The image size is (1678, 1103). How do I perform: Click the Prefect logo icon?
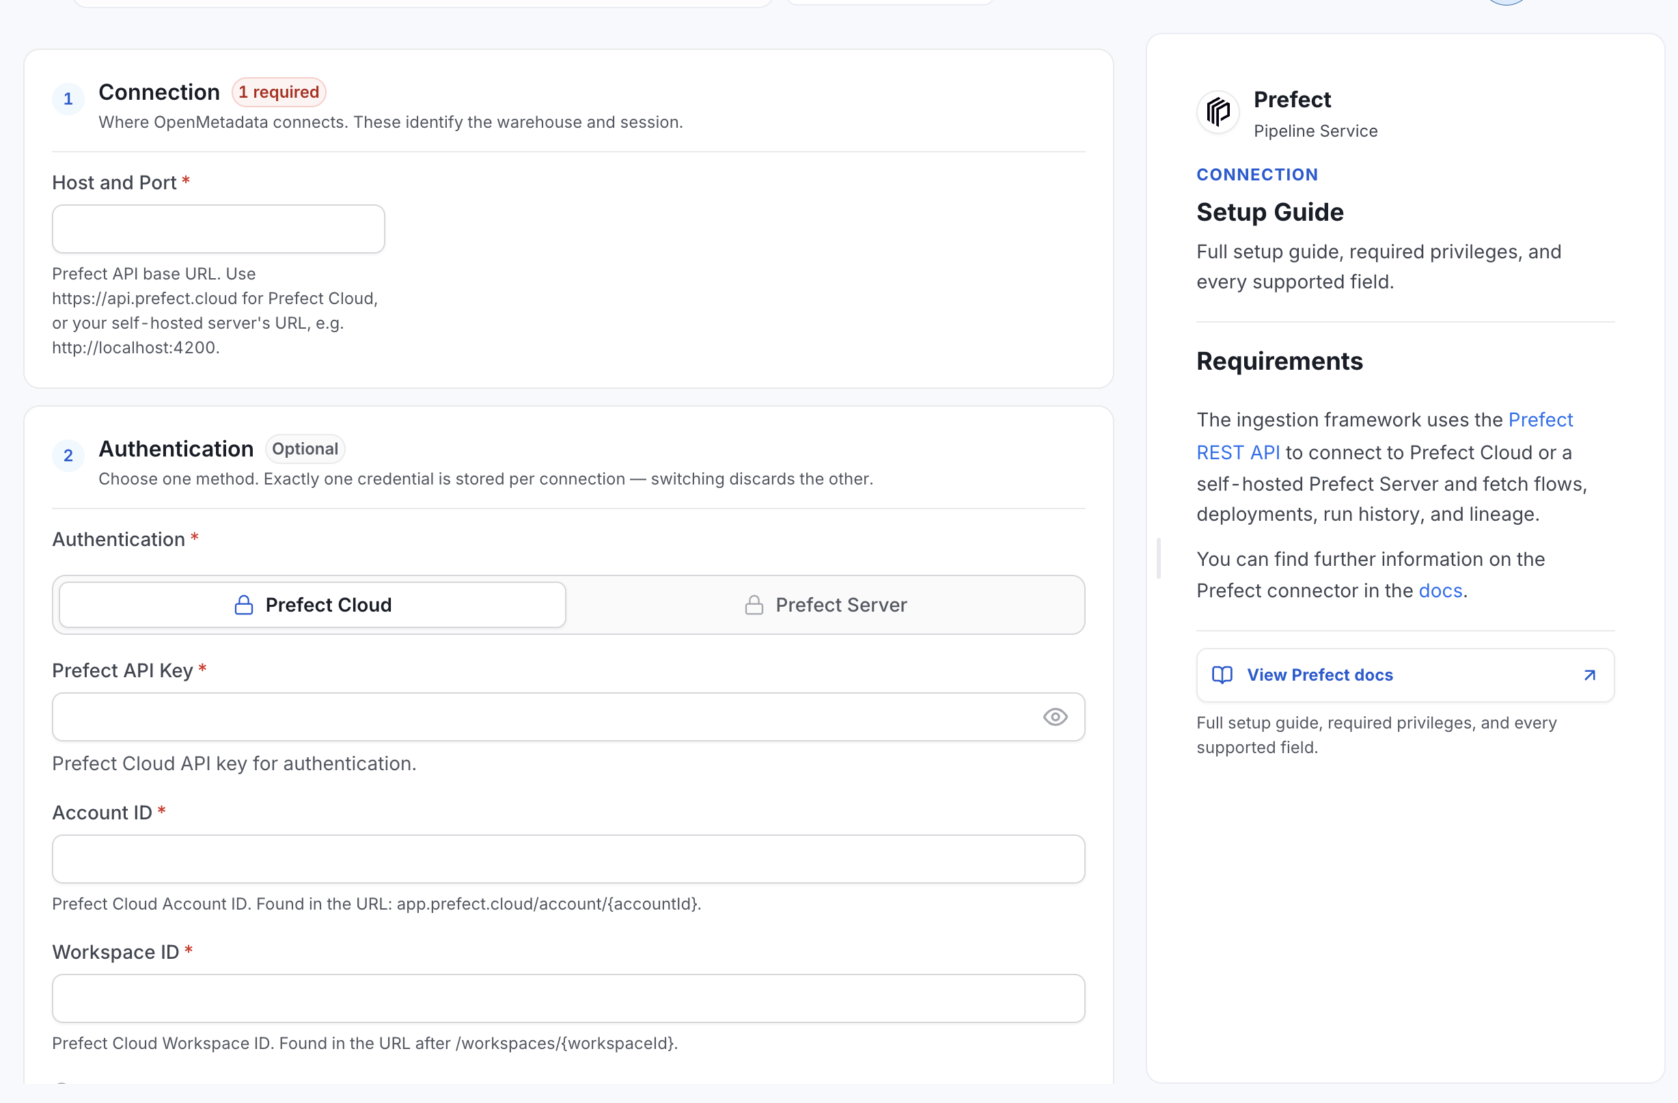(x=1218, y=111)
